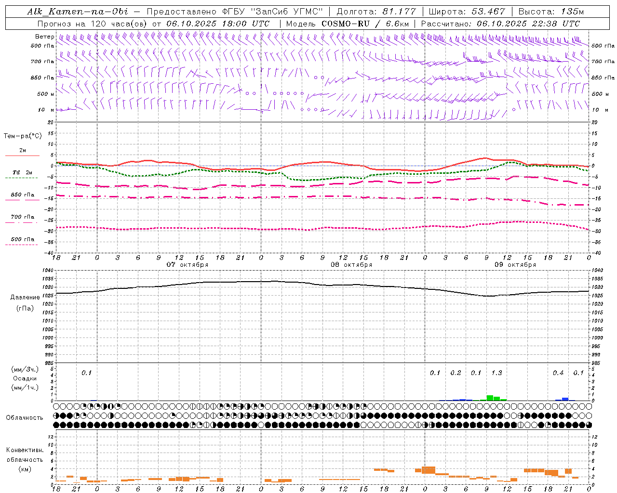Click the "Давление" pressure panel label
This screenshot has height=493, width=617.
[x=25, y=298]
